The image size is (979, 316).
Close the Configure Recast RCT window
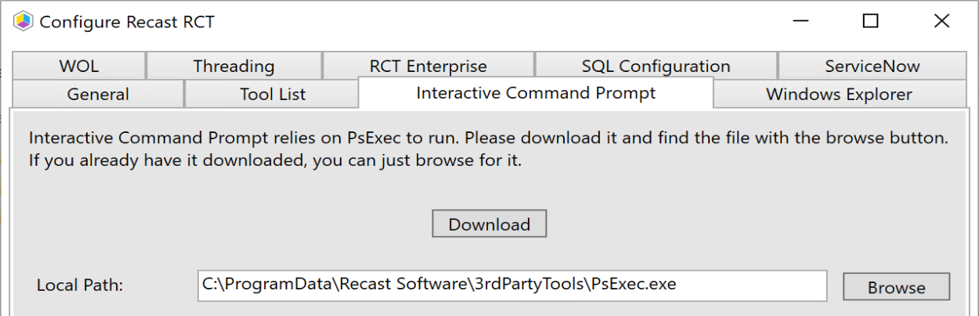pos(941,21)
